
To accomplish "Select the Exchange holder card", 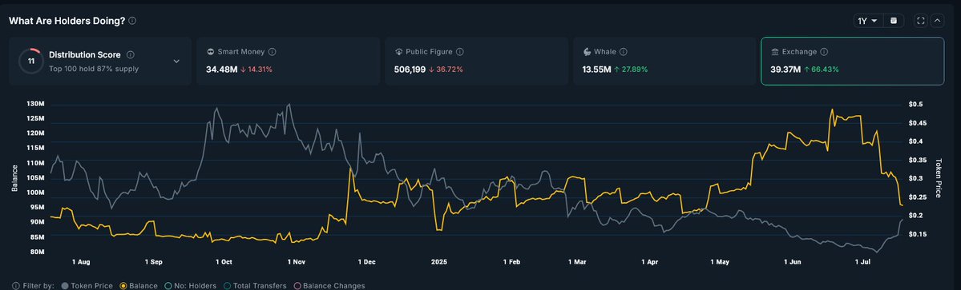I will click(853, 61).
